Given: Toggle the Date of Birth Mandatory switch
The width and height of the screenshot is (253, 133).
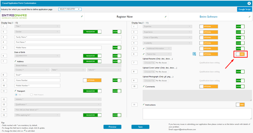Looking at the screenshot, I should [x=92, y=56].
